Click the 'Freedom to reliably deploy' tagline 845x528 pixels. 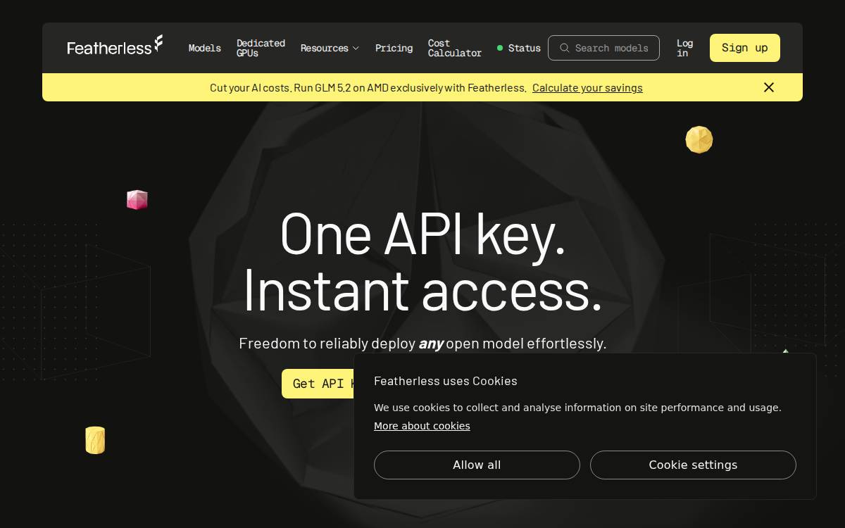pyautogui.click(x=423, y=344)
